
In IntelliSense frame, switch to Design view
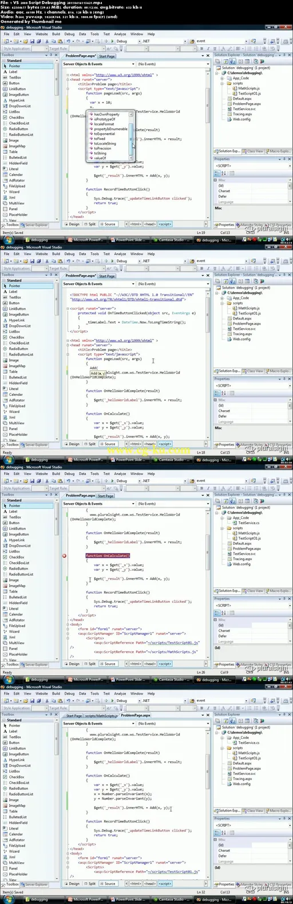click(x=73, y=224)
